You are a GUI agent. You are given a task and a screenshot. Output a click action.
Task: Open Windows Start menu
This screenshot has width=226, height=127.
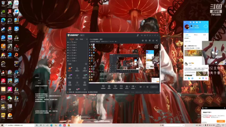2,125
